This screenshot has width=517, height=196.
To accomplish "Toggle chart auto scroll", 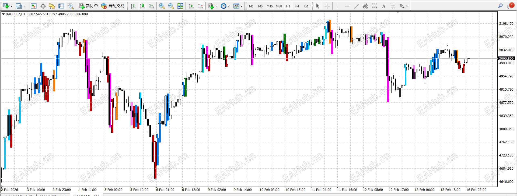I will (x=191, y=6).
